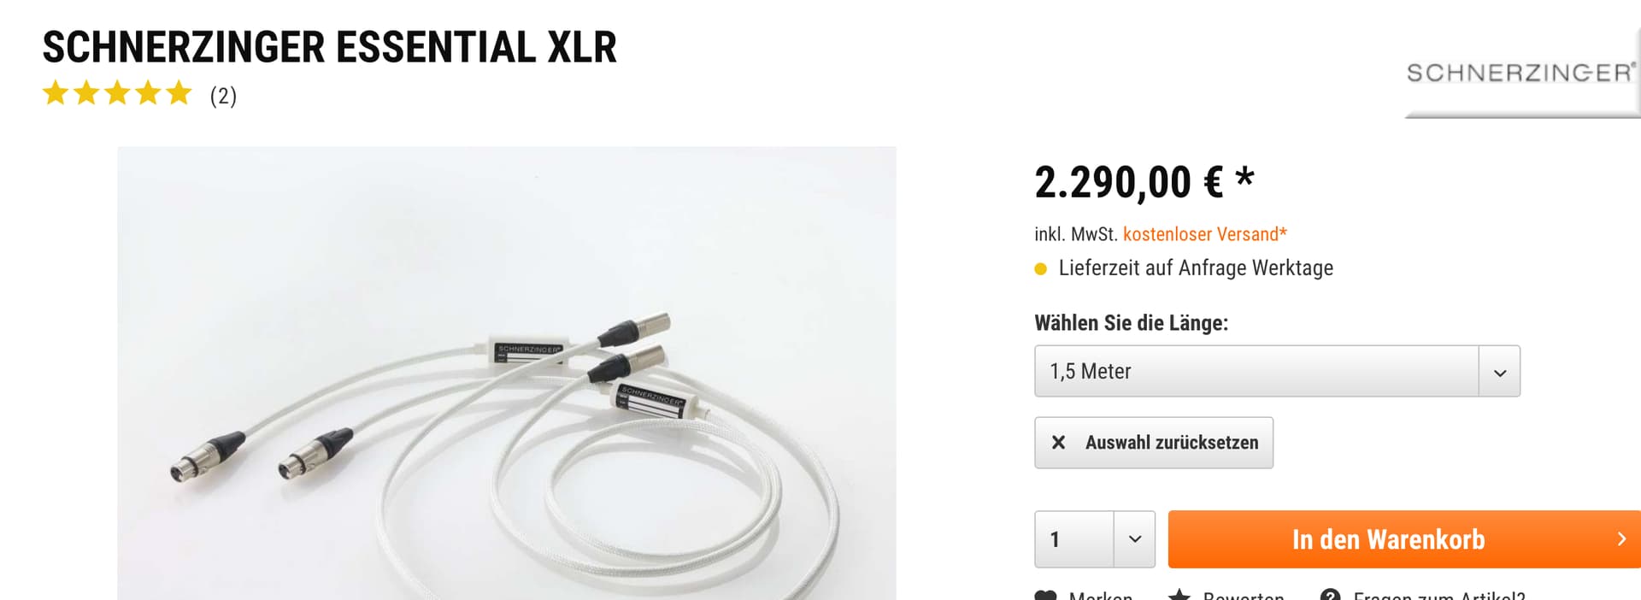Click the arrow icon on the Warenkorb button

1621,539
